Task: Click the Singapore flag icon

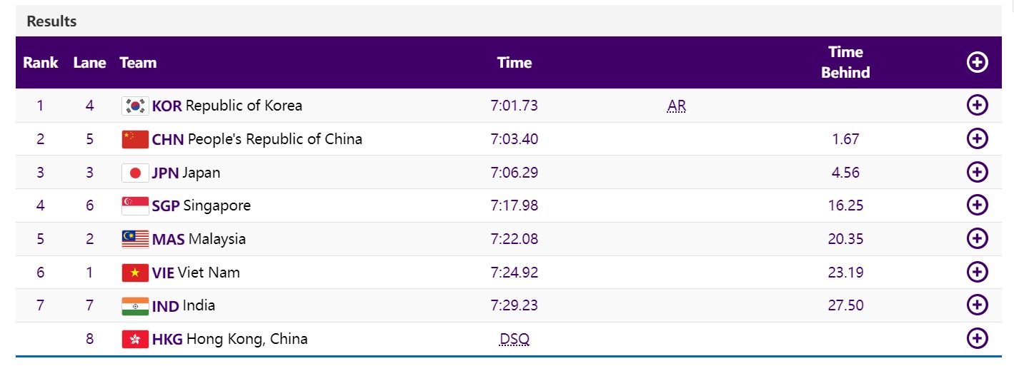Action: [x=135, y=206]
